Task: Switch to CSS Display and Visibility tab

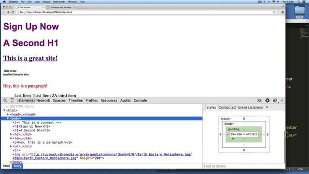Action: (60, 7)
